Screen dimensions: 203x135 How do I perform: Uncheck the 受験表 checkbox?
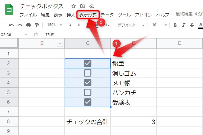pyautogui.click(x=88, y=102)
